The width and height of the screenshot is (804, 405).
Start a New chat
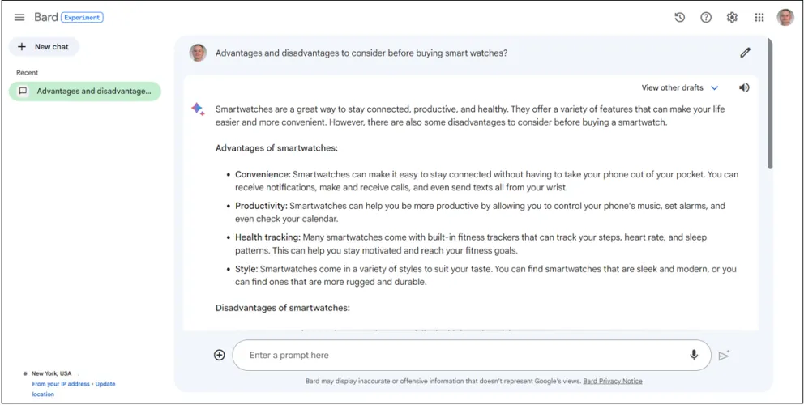44,47
